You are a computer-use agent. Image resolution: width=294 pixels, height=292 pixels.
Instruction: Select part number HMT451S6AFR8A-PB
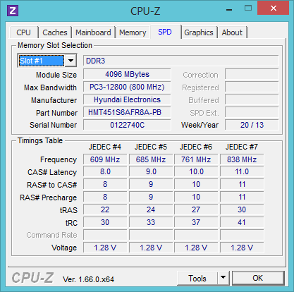click(x=127, y=112)
